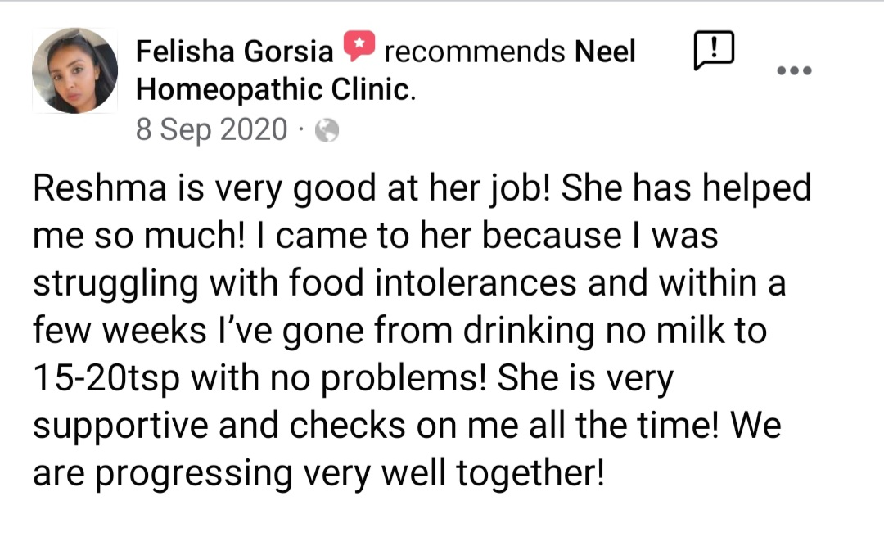Open the three-dot more options menu
884x537 pixels.
(794, 70)
